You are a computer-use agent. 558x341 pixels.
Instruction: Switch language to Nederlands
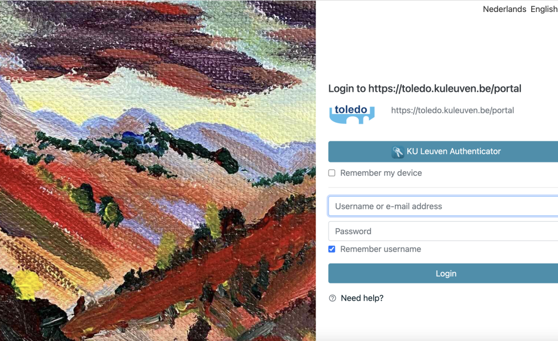504,9
